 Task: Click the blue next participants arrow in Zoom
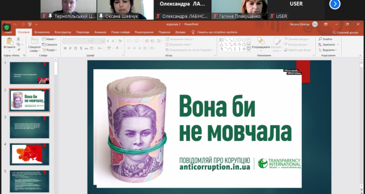click(335, 4)
